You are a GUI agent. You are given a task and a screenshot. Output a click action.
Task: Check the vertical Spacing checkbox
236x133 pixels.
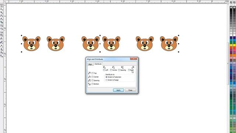[93, 81]
